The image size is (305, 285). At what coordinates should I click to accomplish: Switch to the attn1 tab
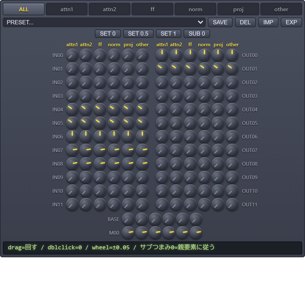[x=67, y=9]
